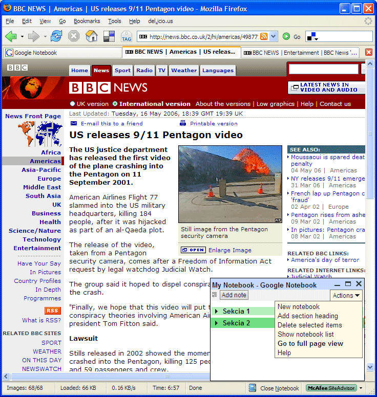Click the Firefox throbber activity icon
Screen dimensions: 377x397
(x=368, y=21)
